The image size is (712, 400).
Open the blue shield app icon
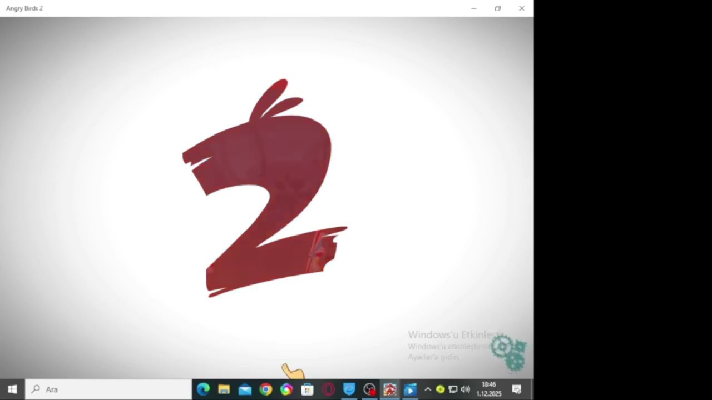click(349, 389)
